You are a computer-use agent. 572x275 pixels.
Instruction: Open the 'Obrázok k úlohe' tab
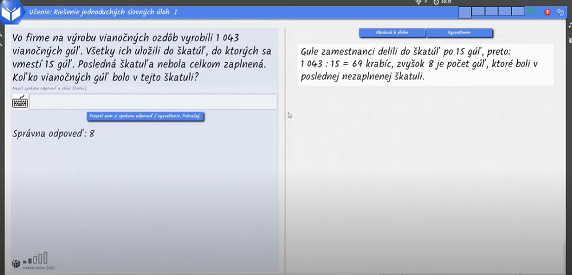pos(392,33)
